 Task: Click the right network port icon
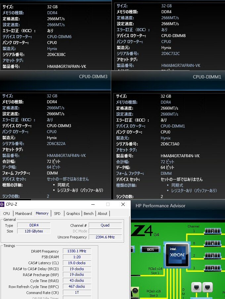click(207, 287)
